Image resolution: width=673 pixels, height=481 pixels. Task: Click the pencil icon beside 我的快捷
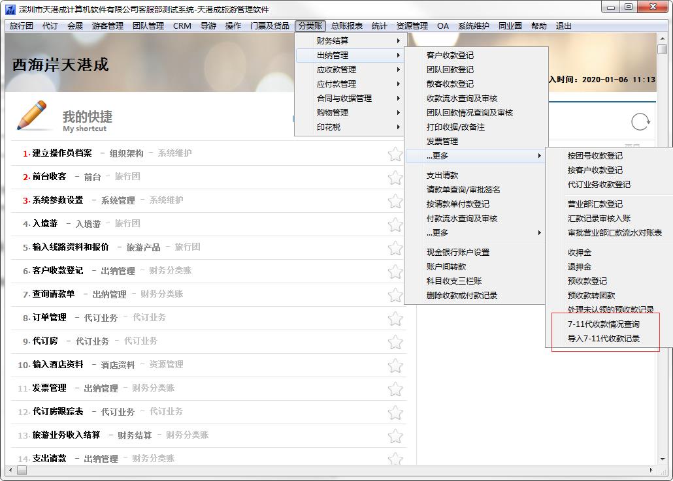pos(31,116)
